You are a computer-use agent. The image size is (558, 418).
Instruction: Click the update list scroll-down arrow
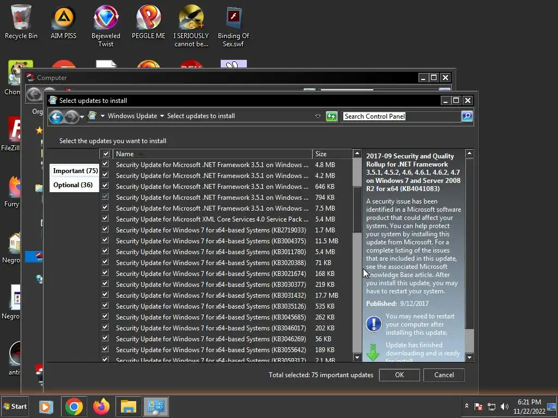pyautogui.click(x=357, y=357)
